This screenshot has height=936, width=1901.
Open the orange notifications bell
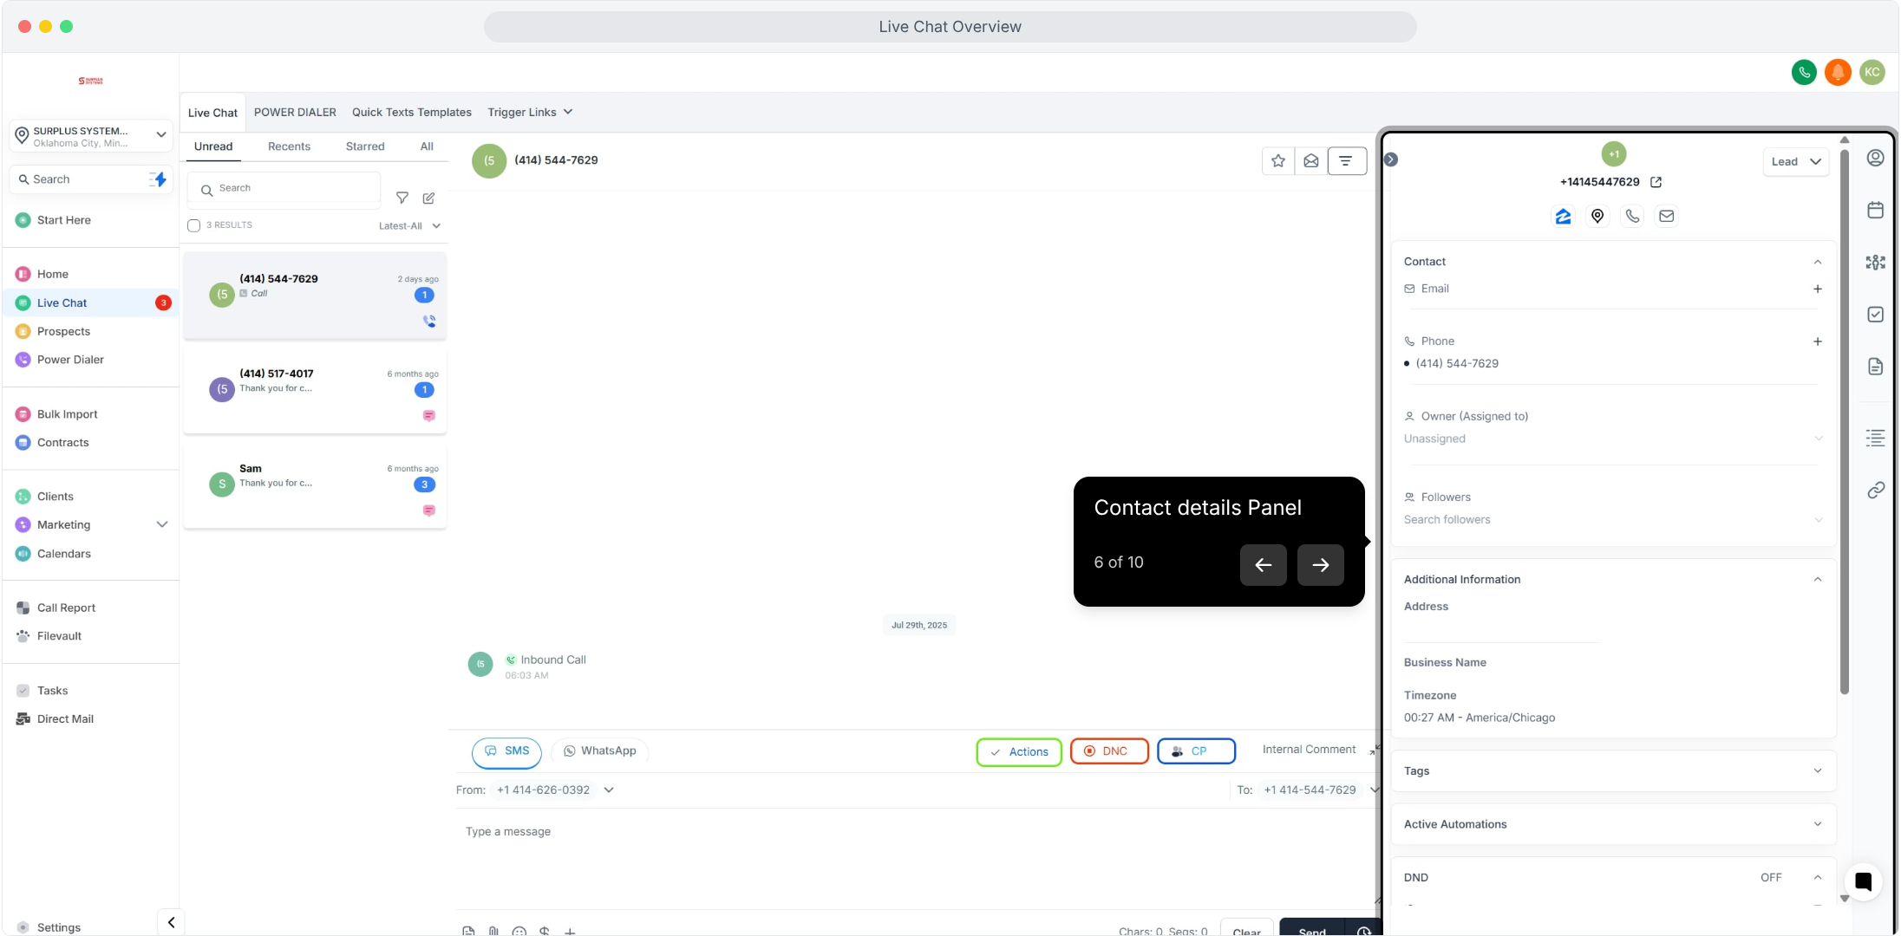pos(1838,73)
